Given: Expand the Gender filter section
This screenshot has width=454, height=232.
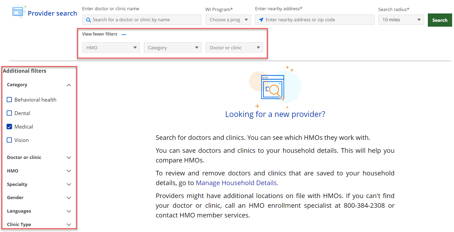Looking at the screenshot, I should (x=69, y=198).
